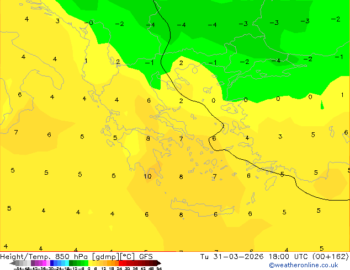
Task: Click the 'GFS' model label
Action: coord(146,257)
